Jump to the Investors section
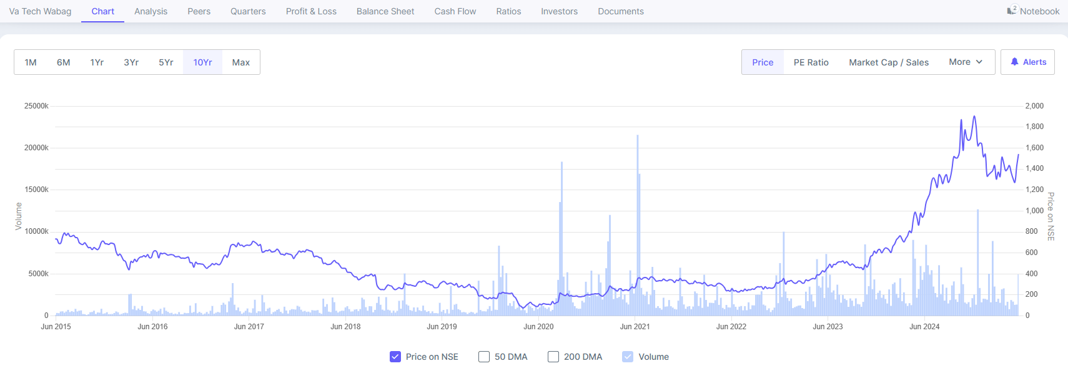1068x381 pixels. click(x=559, y=11)
